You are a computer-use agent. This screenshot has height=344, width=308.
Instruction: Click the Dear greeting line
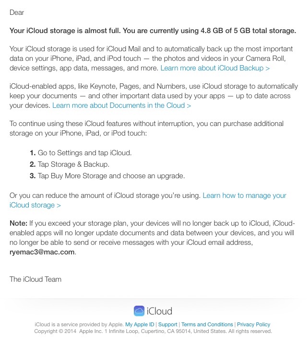coord(17,12)
